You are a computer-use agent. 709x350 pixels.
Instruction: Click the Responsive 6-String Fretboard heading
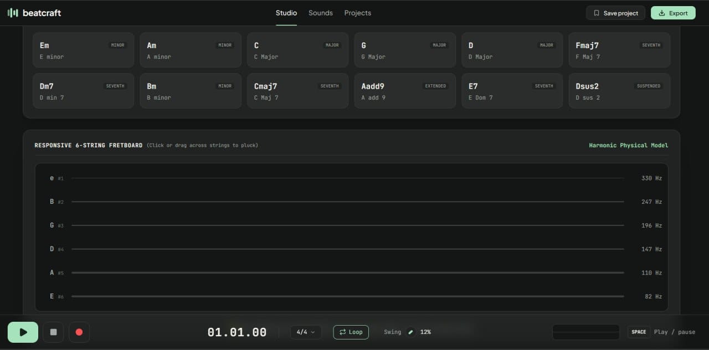[89, 145]
